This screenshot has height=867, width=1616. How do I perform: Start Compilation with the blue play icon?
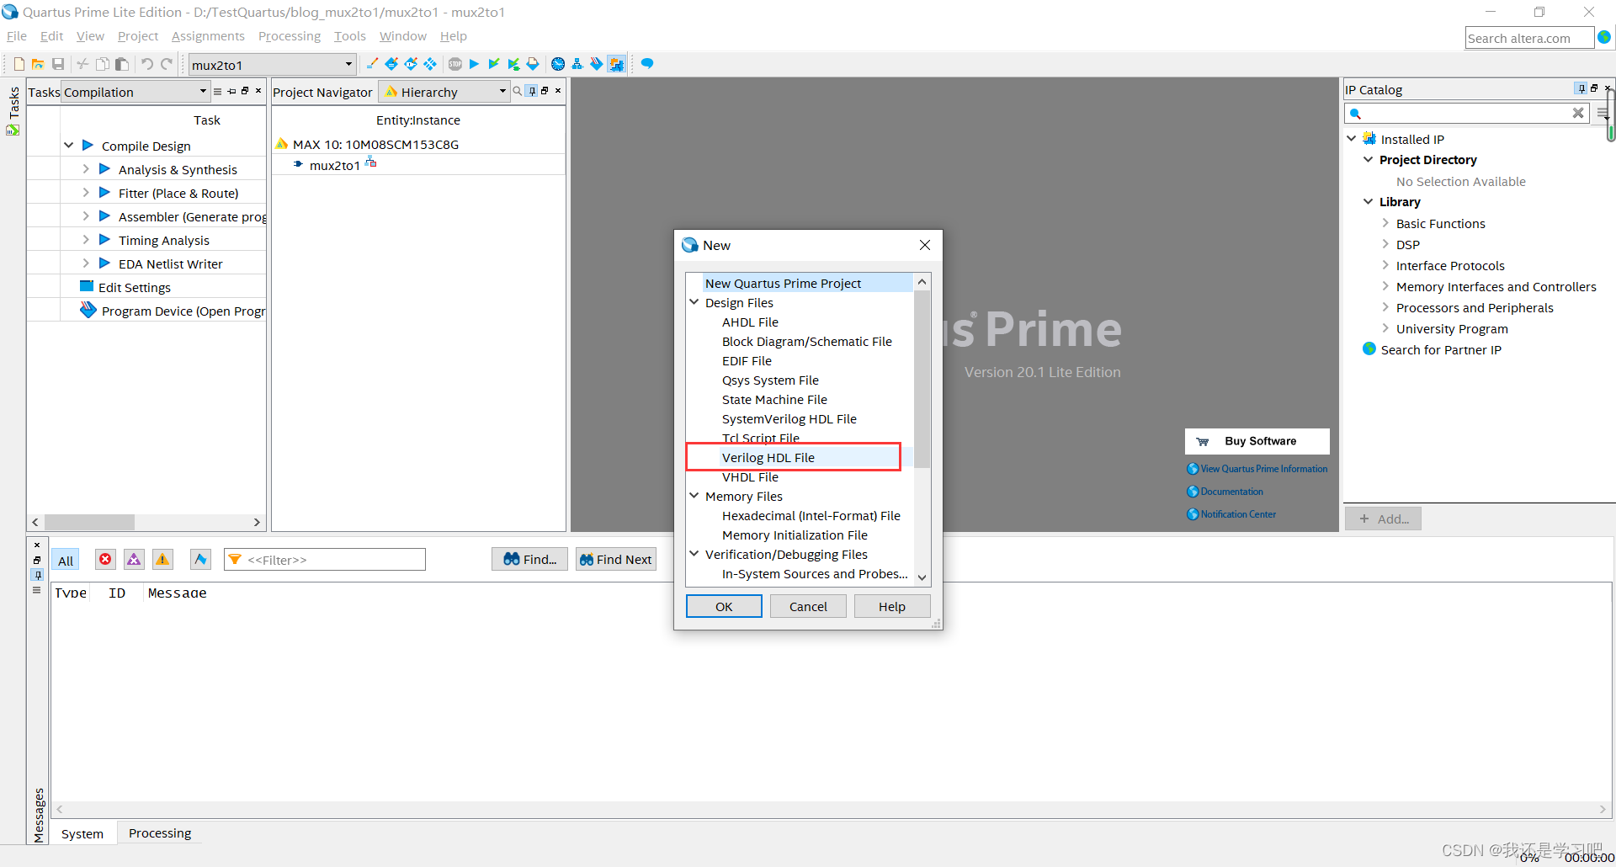(x=474, y=64)
